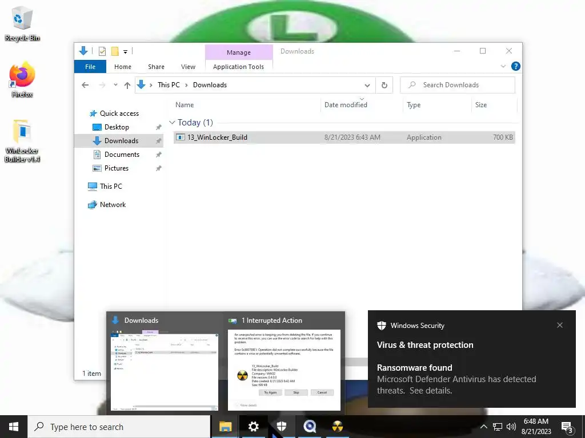Click the radiation symbol taskbar icon
Viewport: 585px width, 438px height.
click(x=337, y=427)
